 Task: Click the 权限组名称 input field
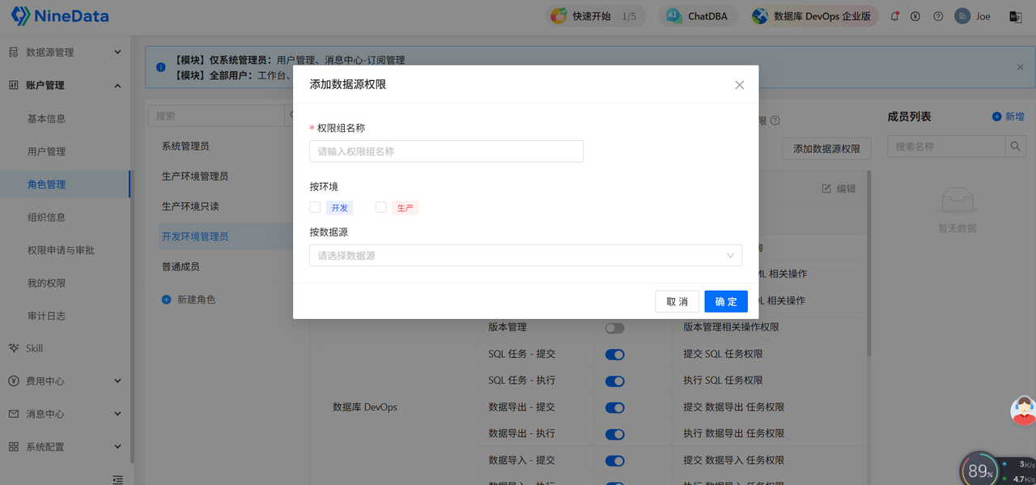click(x=446, y=151)
